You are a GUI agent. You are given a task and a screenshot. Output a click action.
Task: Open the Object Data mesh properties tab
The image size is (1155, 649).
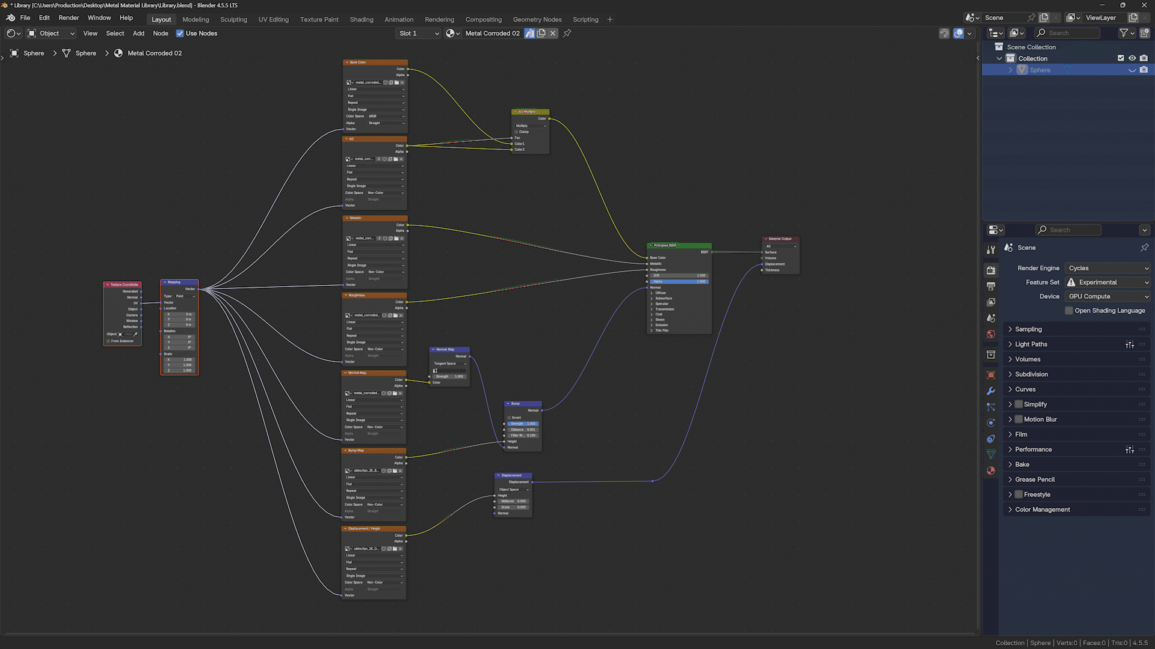(991, 454)
